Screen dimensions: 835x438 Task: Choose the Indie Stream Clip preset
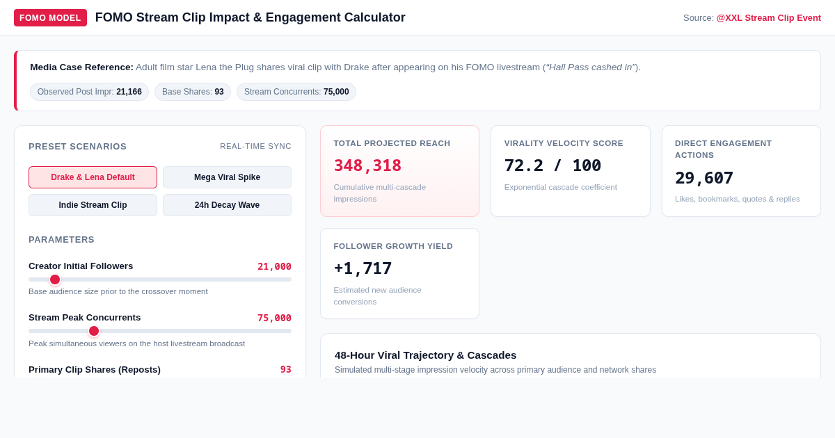(x=93, y=205)
